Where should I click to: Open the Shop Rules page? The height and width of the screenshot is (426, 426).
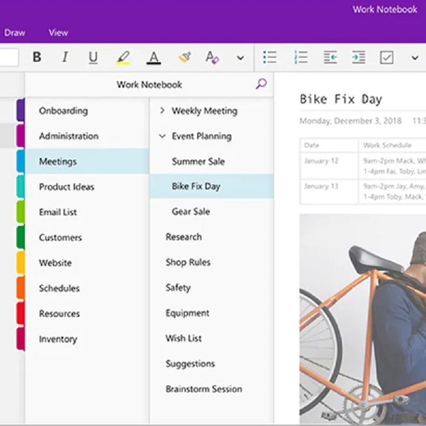coord(212,262)
